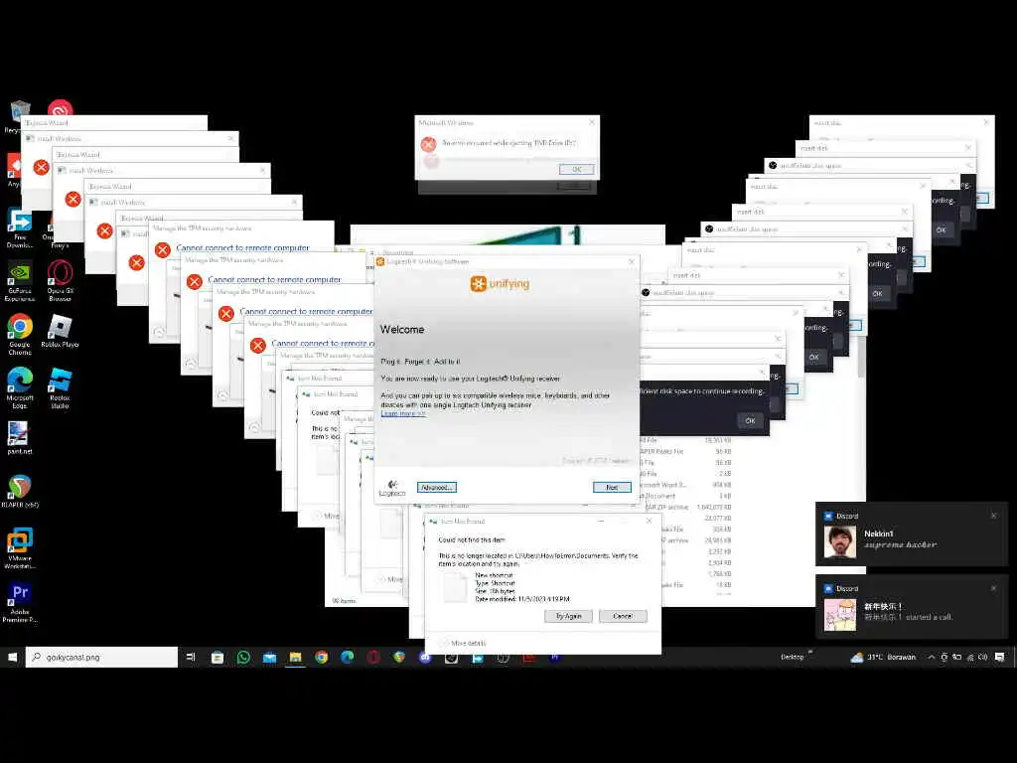
Task: Open Adobe Premiere Pro desktop shortcut
Action: [20, 601]
